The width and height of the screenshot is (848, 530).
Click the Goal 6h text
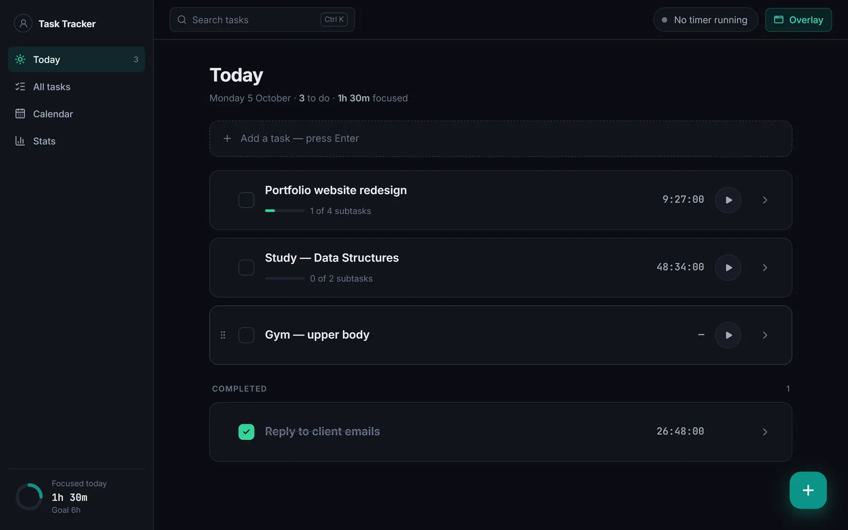(x=66, y=510)
